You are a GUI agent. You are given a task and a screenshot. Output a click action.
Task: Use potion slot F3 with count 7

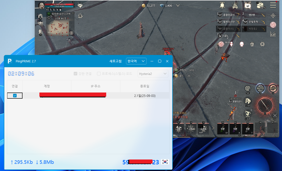pyautogui.click(x=248, y=129)
